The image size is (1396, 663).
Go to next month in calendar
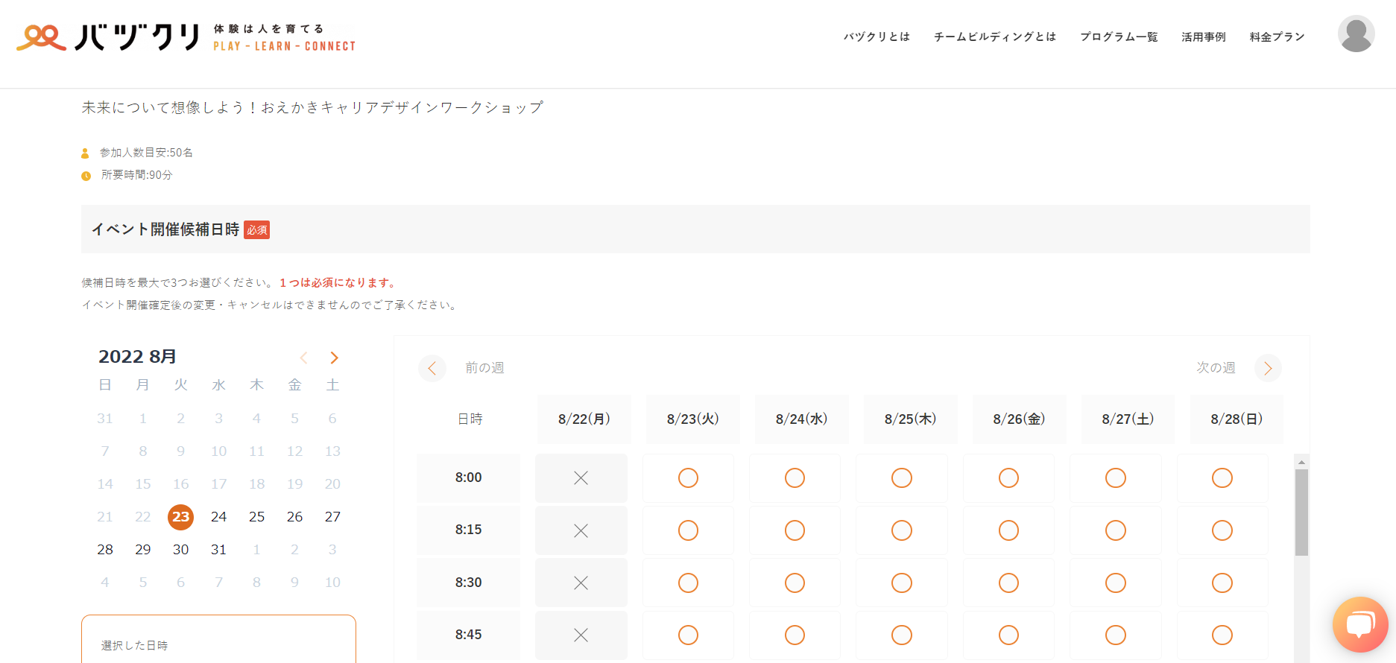coord(334,358)
